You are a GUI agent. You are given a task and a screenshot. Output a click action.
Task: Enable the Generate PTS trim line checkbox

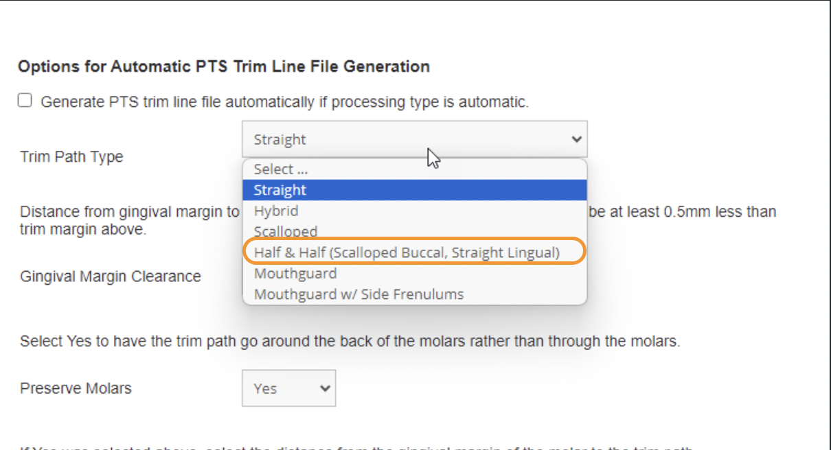point(25,102)
